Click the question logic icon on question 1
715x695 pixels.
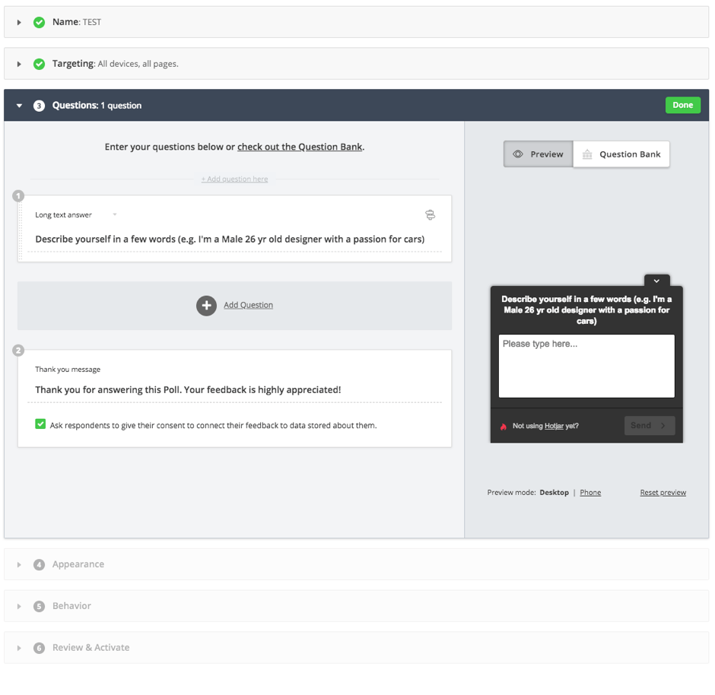pyautogui.click(x=430, y=214)
